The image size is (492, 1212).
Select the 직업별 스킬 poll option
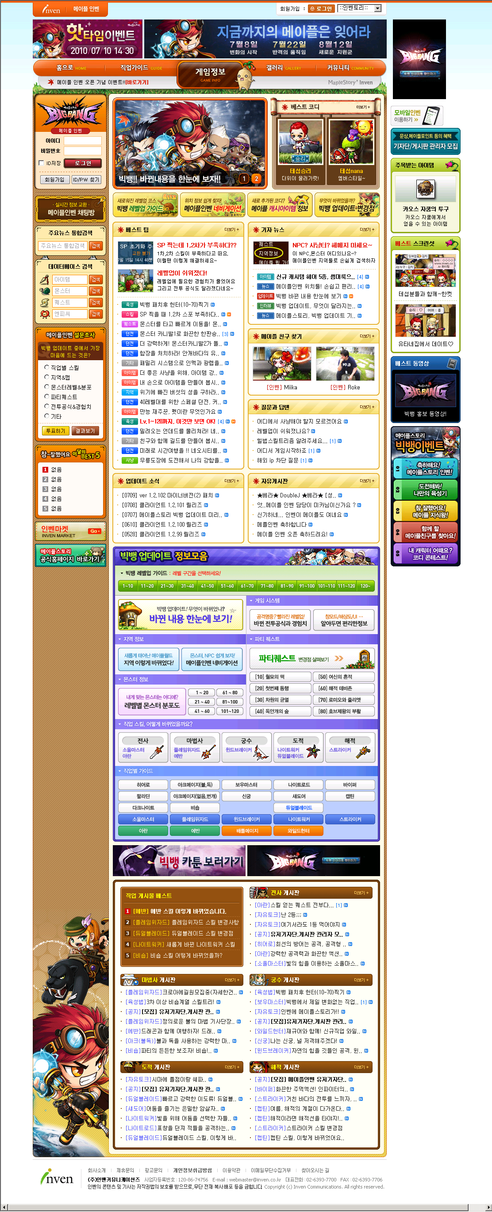46,367
